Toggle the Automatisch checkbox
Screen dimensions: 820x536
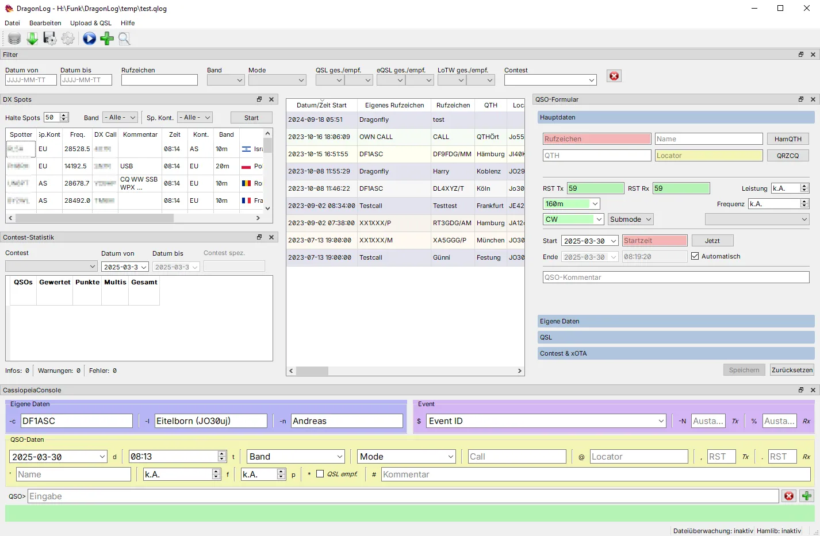coord(695,256)
